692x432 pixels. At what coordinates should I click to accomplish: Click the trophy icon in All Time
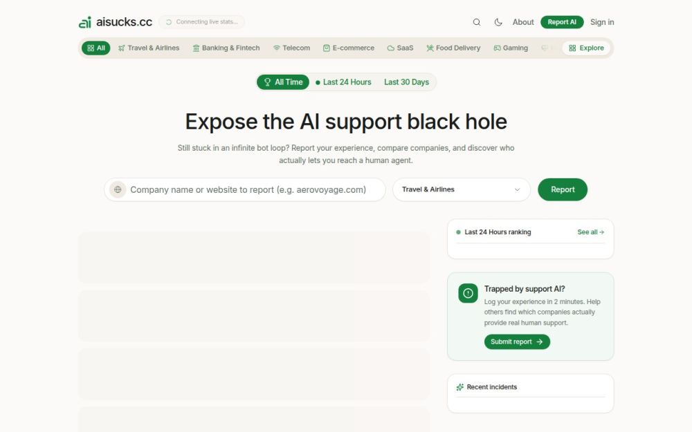point(267,82)
